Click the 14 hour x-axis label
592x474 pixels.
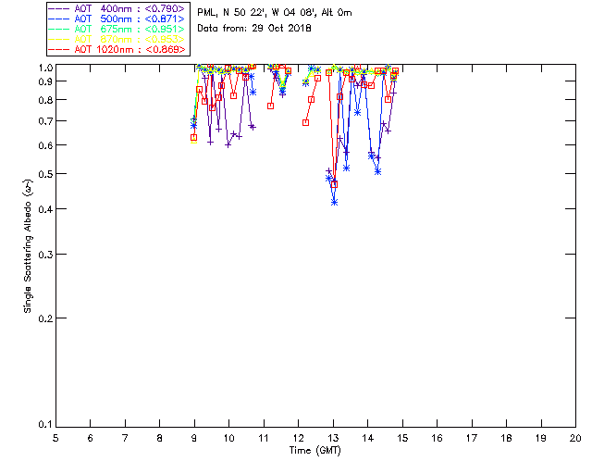[x=368, y=438]
